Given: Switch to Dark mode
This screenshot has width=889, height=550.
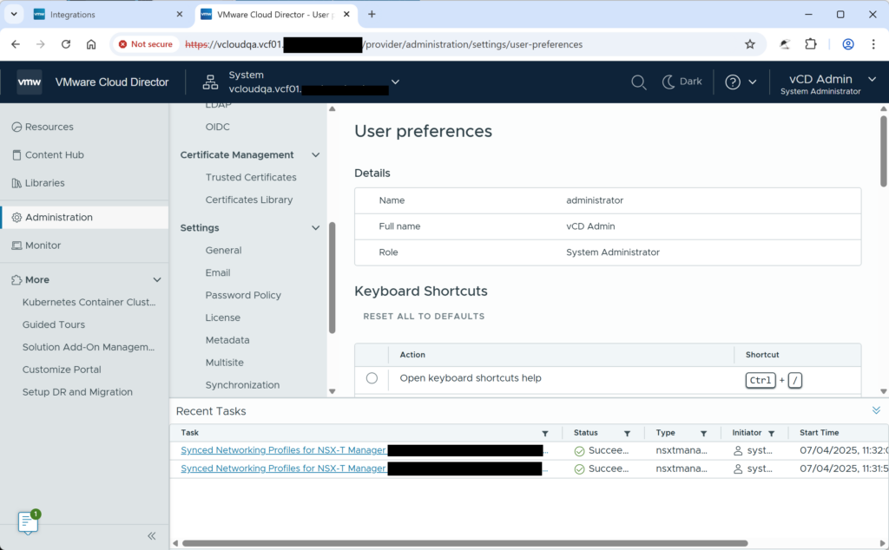Looking at the screenshot, I should coord(682,82).
